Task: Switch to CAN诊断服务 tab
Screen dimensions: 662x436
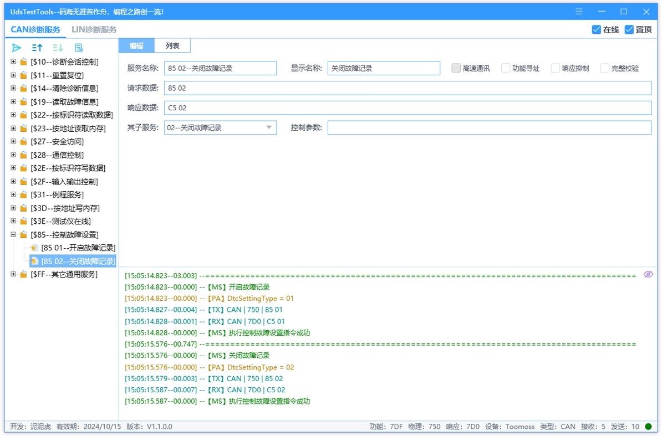Action: (35, 29)
